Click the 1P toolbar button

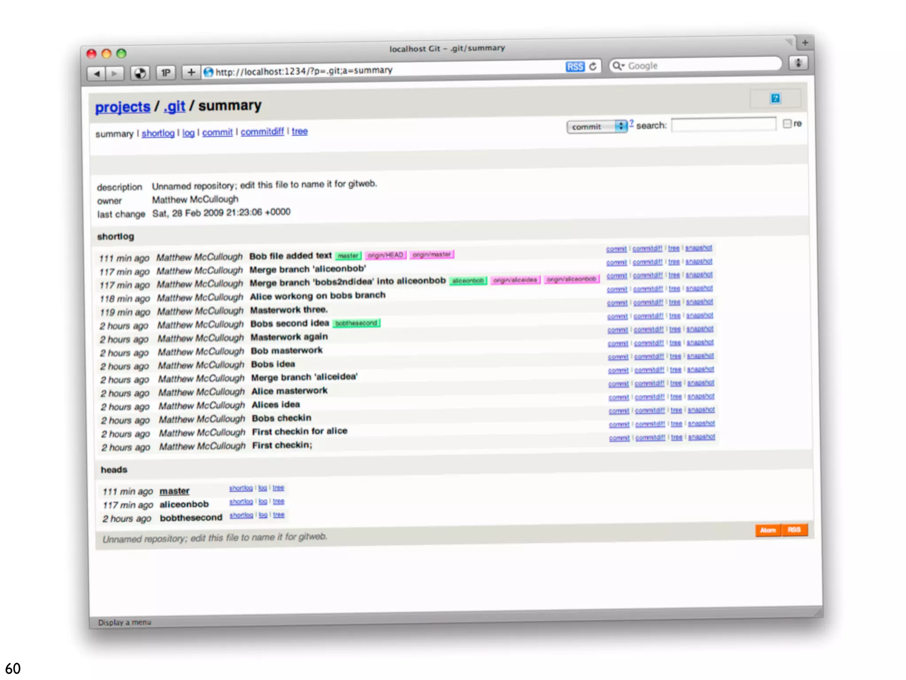[x=166, y=73]
